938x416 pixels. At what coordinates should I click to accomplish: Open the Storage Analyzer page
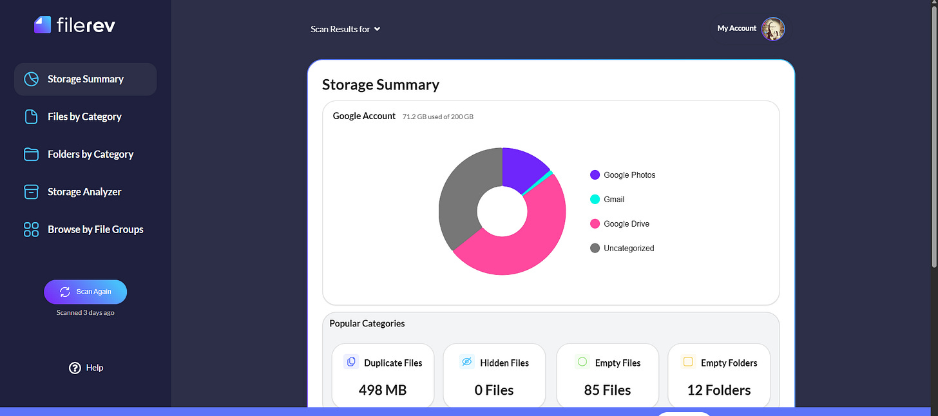pyautogui.click(x=84, y=192)
